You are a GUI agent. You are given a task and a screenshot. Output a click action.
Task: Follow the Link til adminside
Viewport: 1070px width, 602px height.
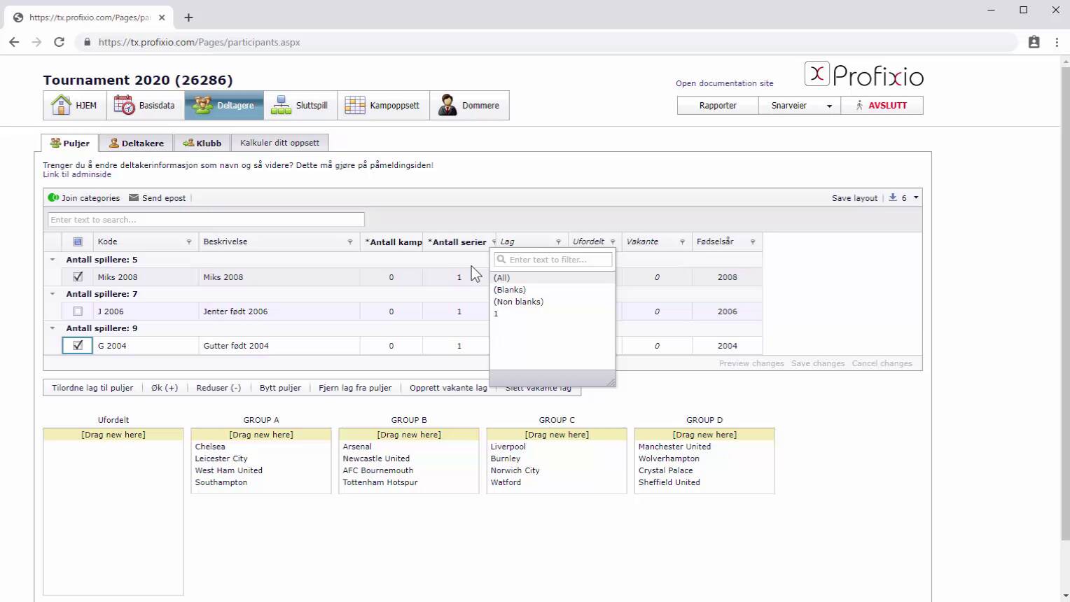77,175
